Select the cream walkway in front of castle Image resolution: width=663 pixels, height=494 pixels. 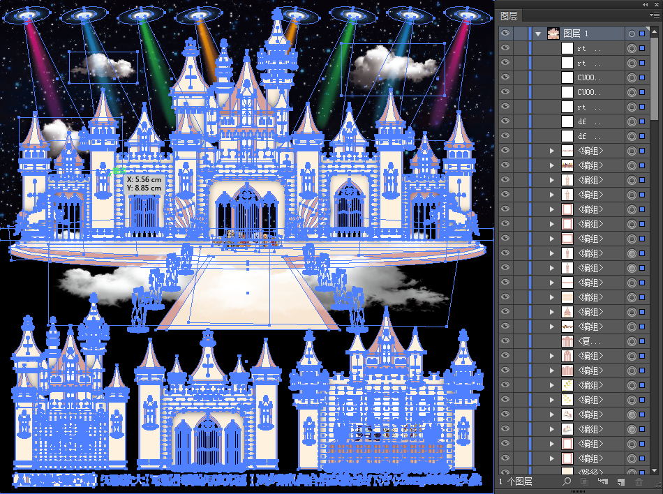tap(248, 292)
